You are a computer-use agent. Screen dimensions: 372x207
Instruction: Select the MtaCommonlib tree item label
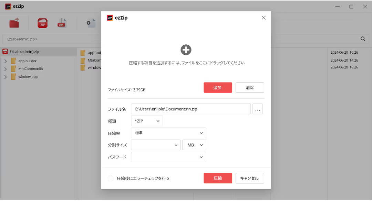31,69
